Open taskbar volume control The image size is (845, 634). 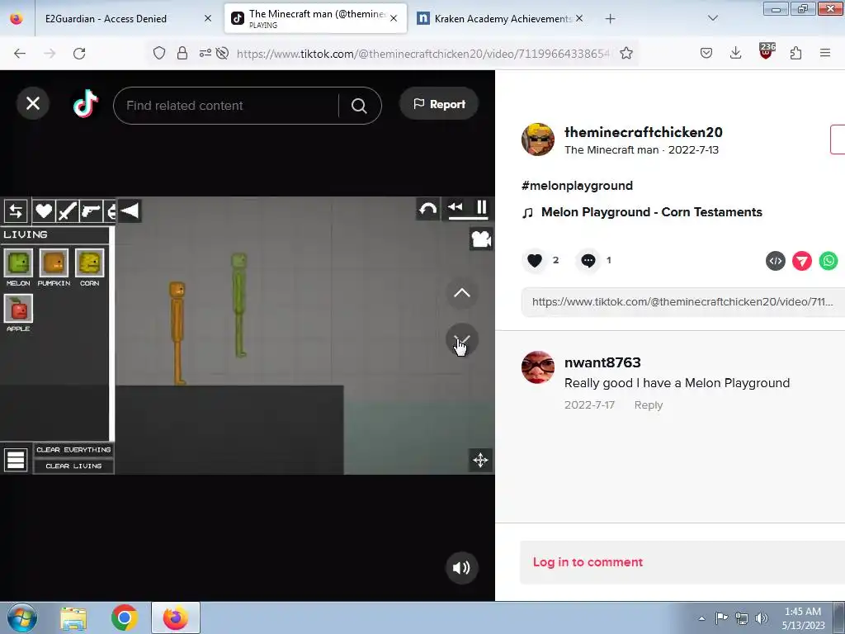click(762, 618)
